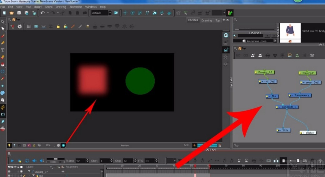This screenshot has height=177, width=325.
Task: Increase Frame value with stepper up arrow
Action: click(x=87, y=160)
